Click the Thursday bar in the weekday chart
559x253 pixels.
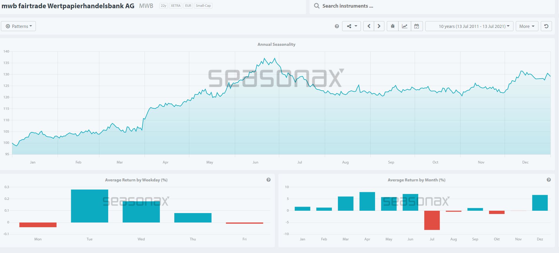(x=193, y=218)
